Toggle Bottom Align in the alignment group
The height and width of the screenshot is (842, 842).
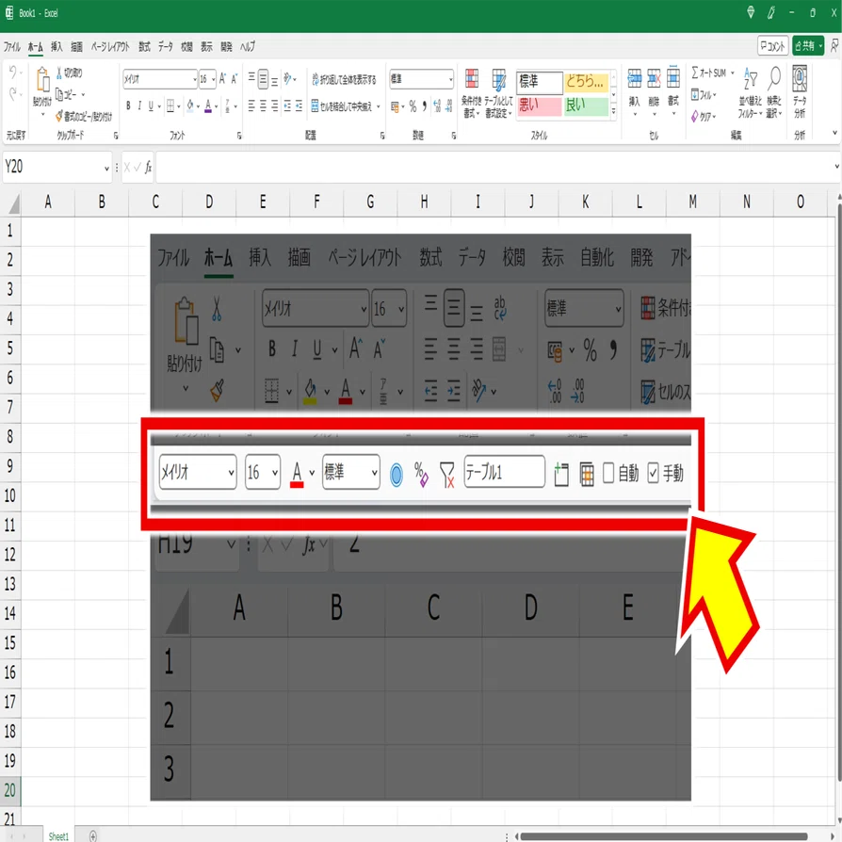(274, 81)
